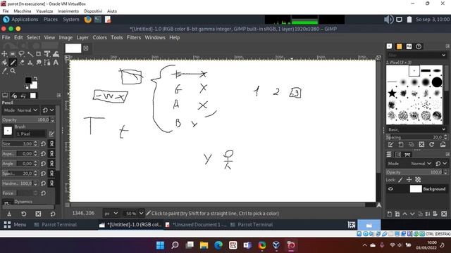The height and width of the screenshot is (253, 451).
Task: Switch to the Channels tab
Action: (x=398, y=155)
